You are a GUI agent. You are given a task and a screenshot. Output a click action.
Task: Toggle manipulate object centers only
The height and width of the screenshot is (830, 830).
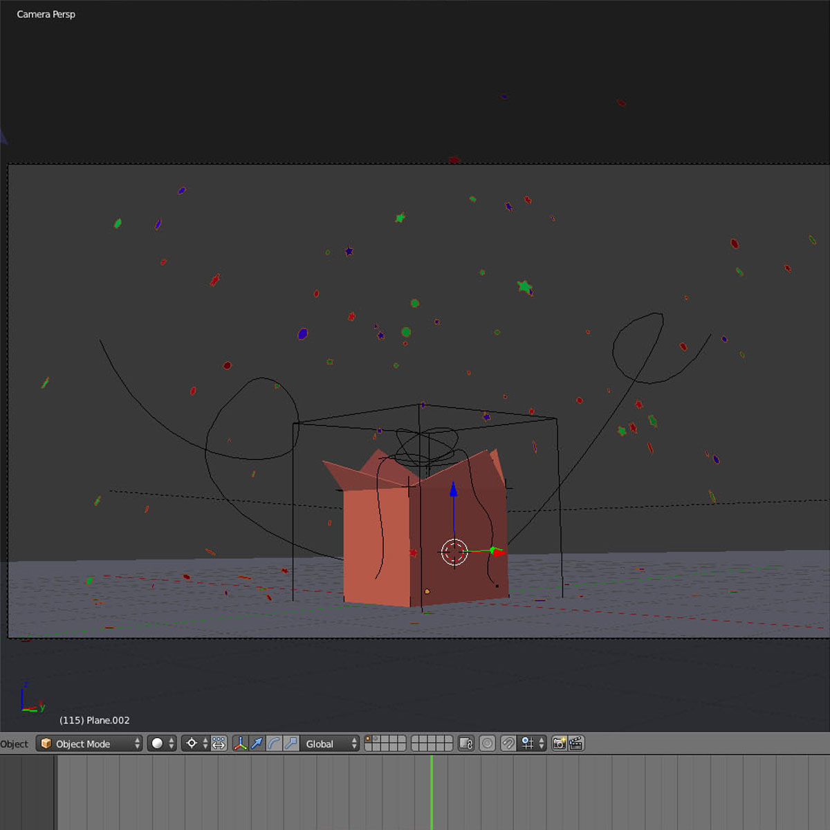(x=218, y=744)
